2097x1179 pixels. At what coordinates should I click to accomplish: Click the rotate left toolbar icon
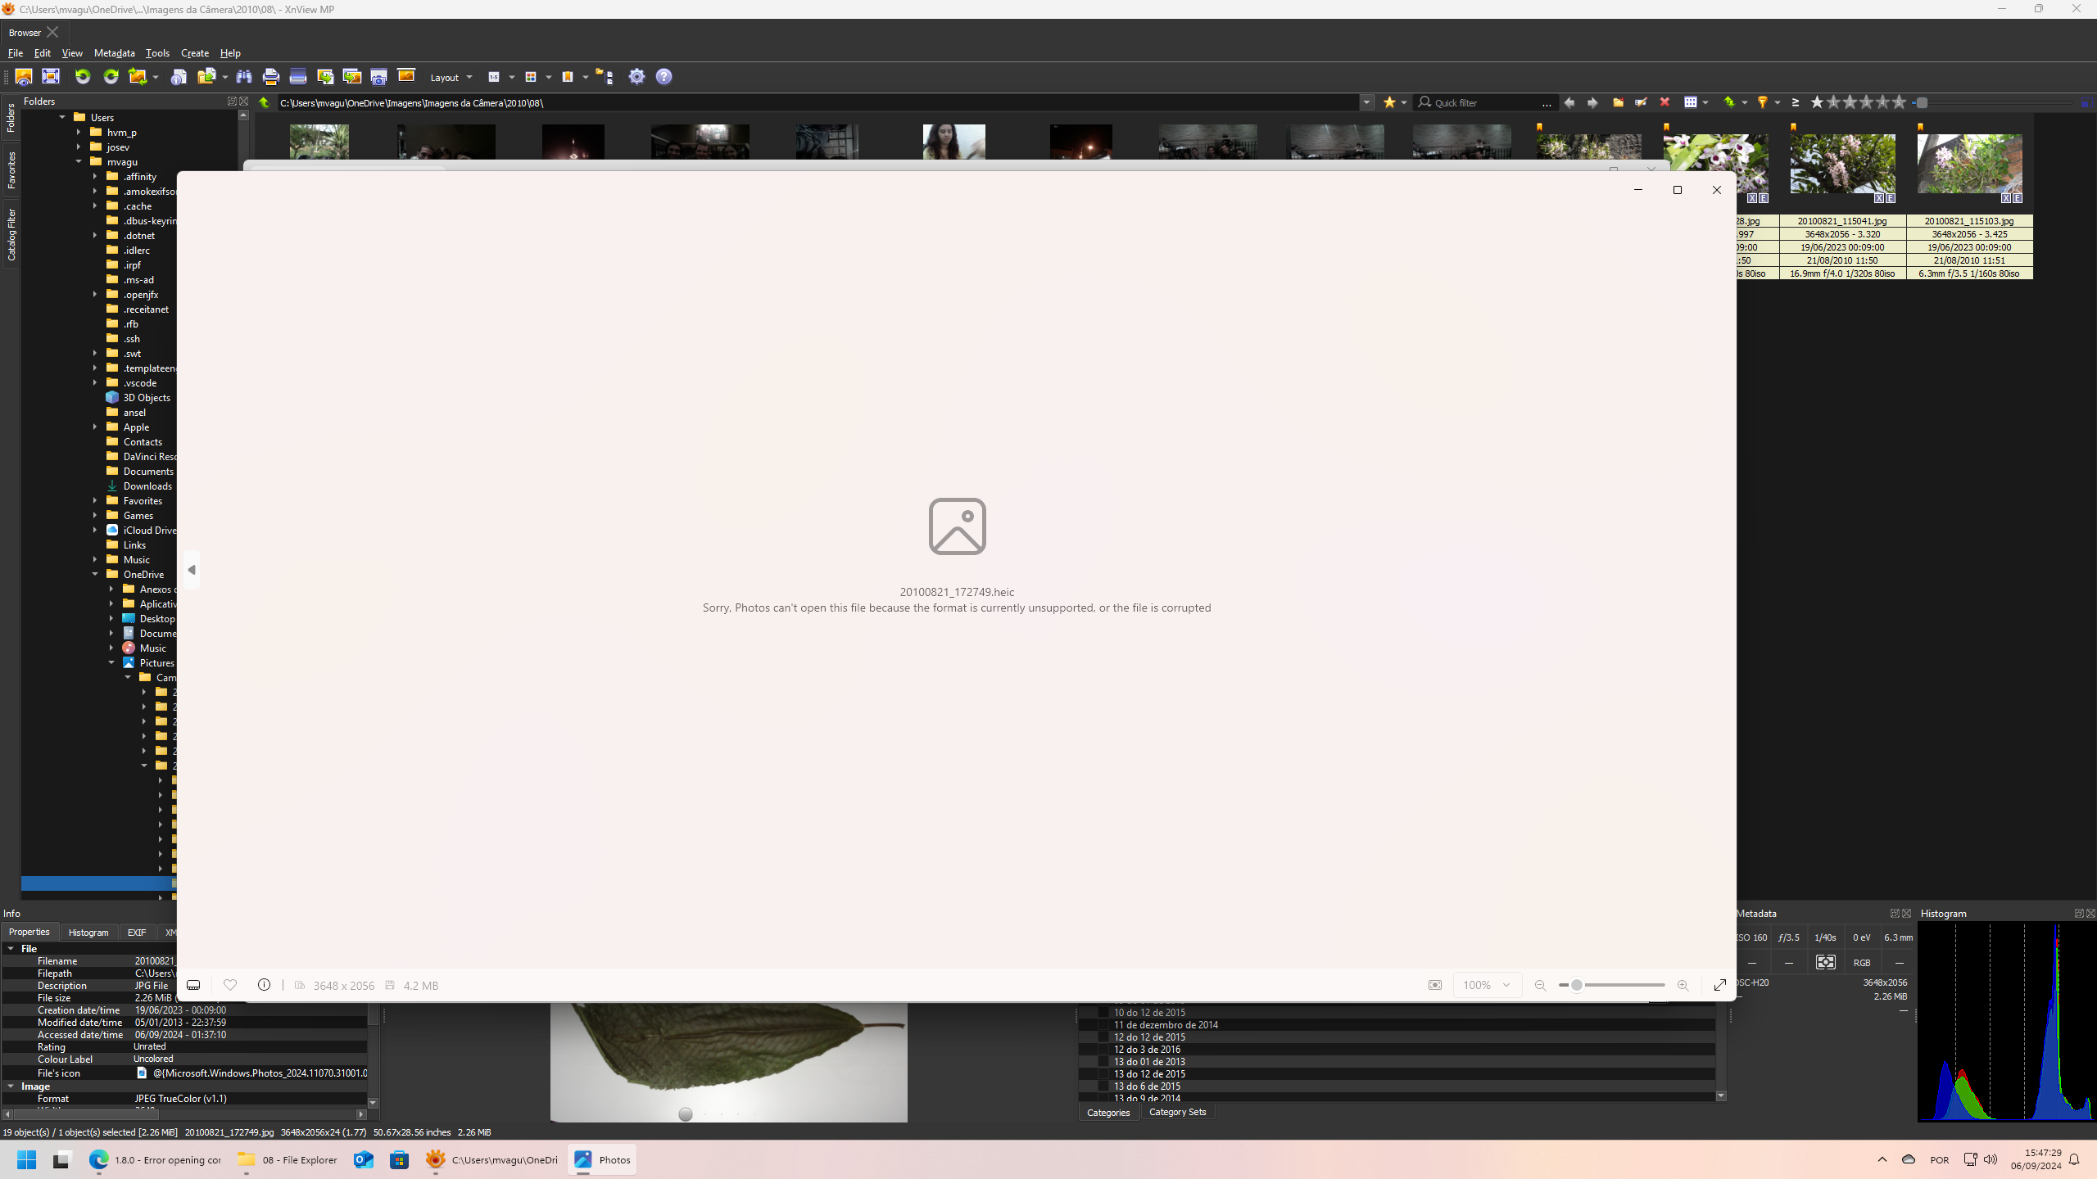point(83,77)
